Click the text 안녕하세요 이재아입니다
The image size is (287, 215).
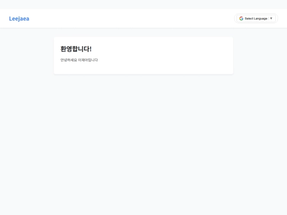coord(79,60)
